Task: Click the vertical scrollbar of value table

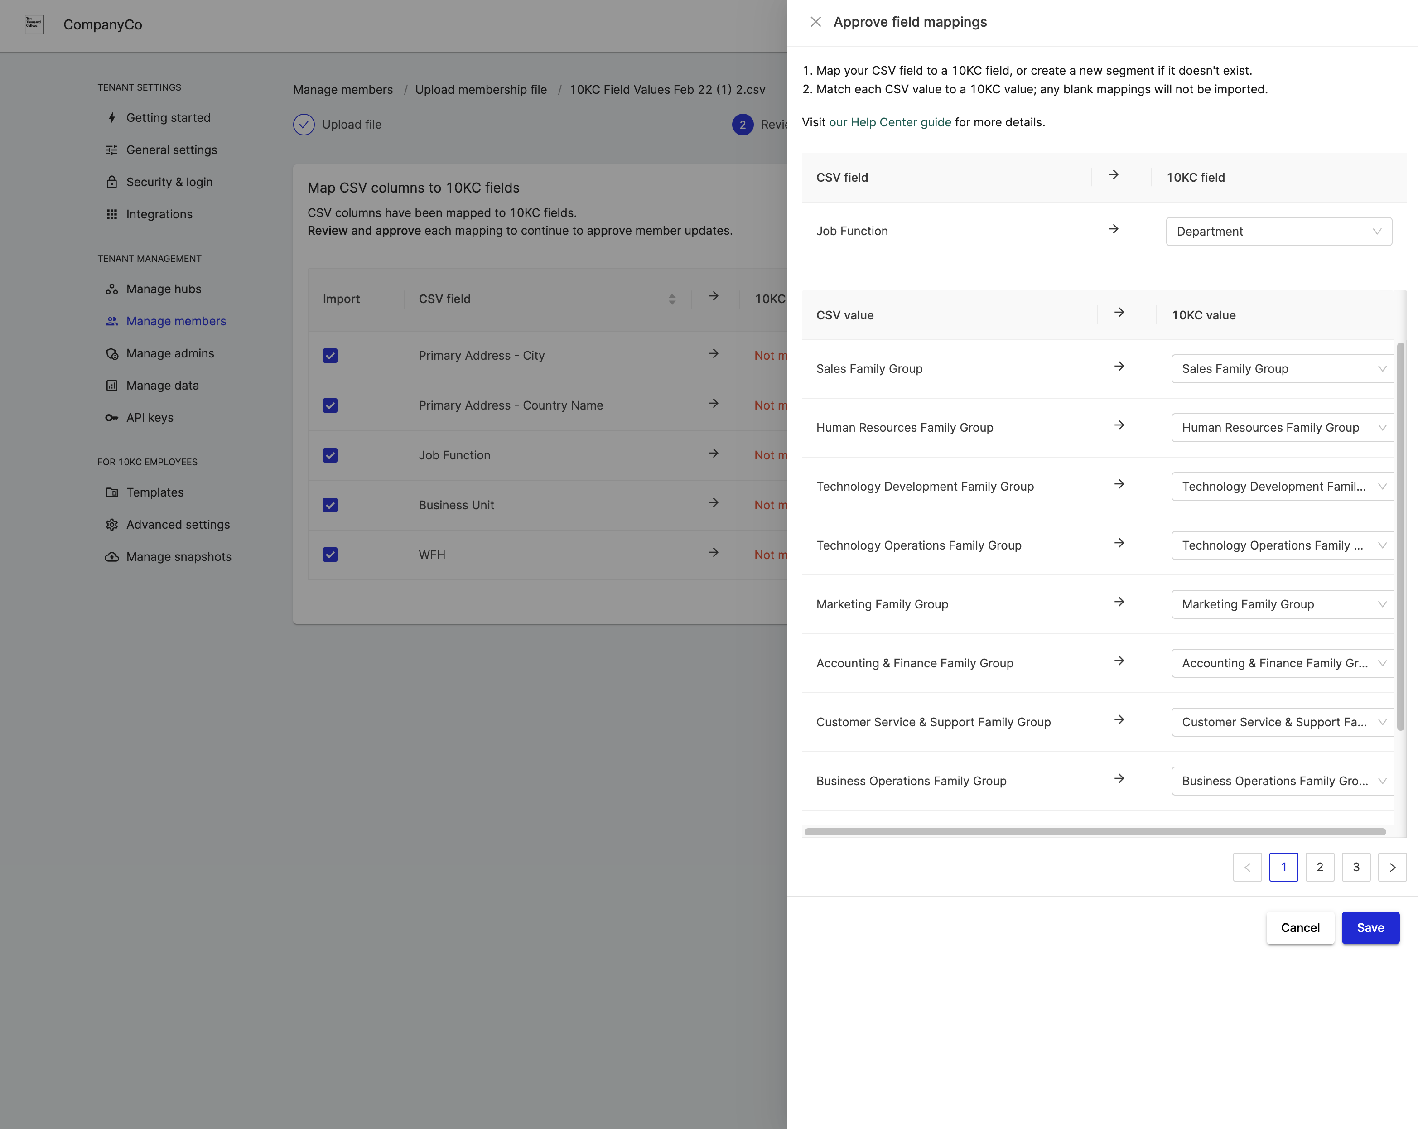Action: click(x=1400, y=536)
